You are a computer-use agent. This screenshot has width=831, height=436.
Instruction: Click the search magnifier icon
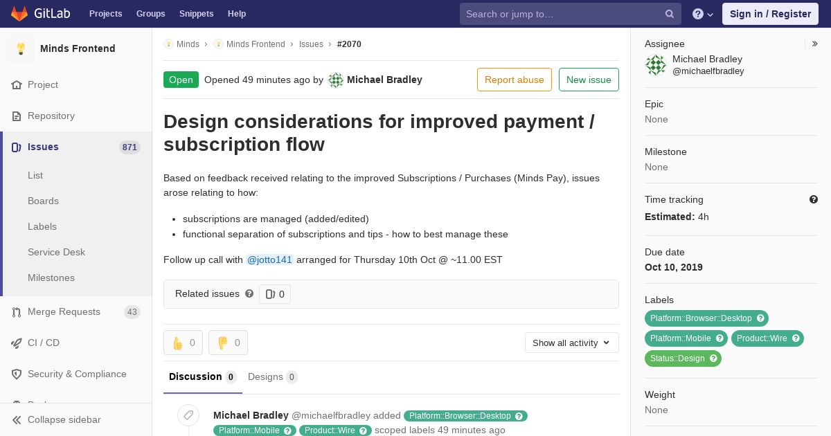pos(670,14)
